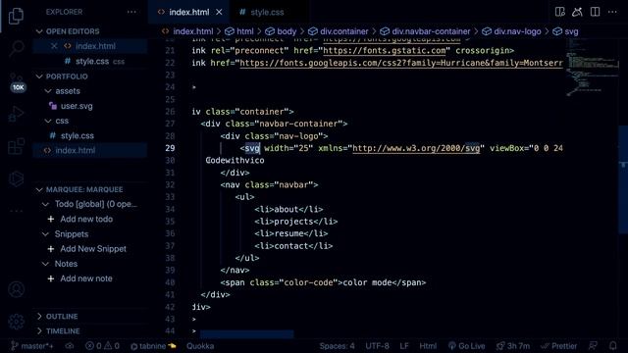
Task: Click the tabnine status item
Action: point(153,346)
